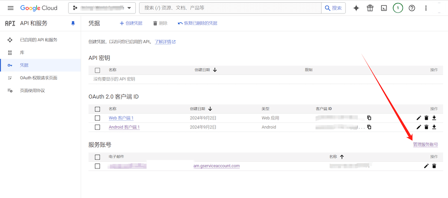The width and height of the screenshot is (448, 198).
Task: Activate Cloud Shell terminal icon
Action: click(383, 8)
